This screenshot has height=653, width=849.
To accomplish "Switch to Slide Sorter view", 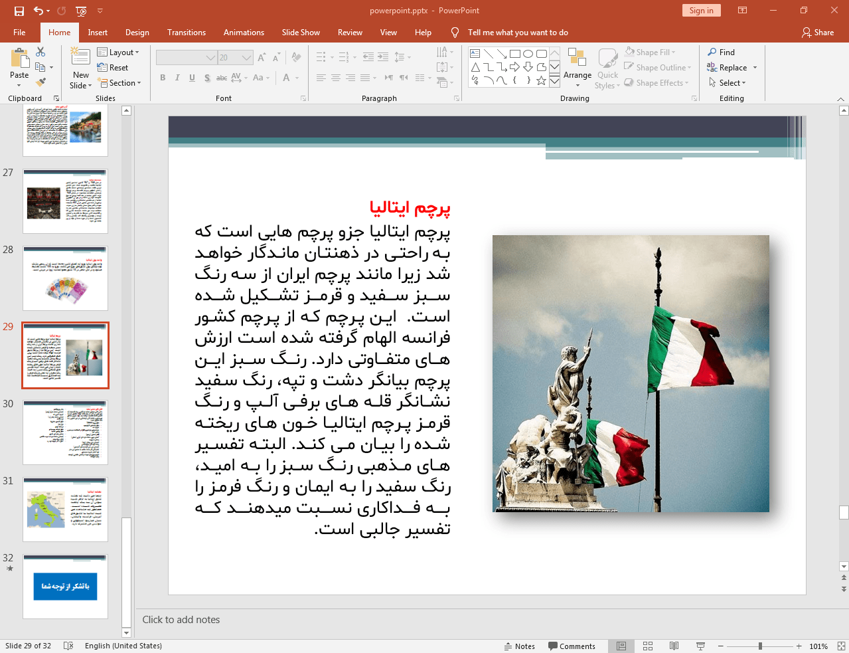I will click(x=647, y=646).
